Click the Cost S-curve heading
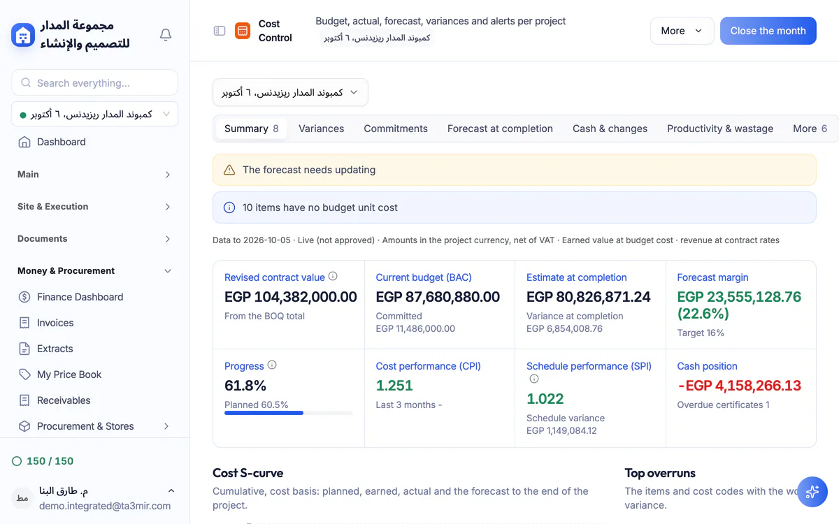839x524 pixels. (x=248, y=473)
